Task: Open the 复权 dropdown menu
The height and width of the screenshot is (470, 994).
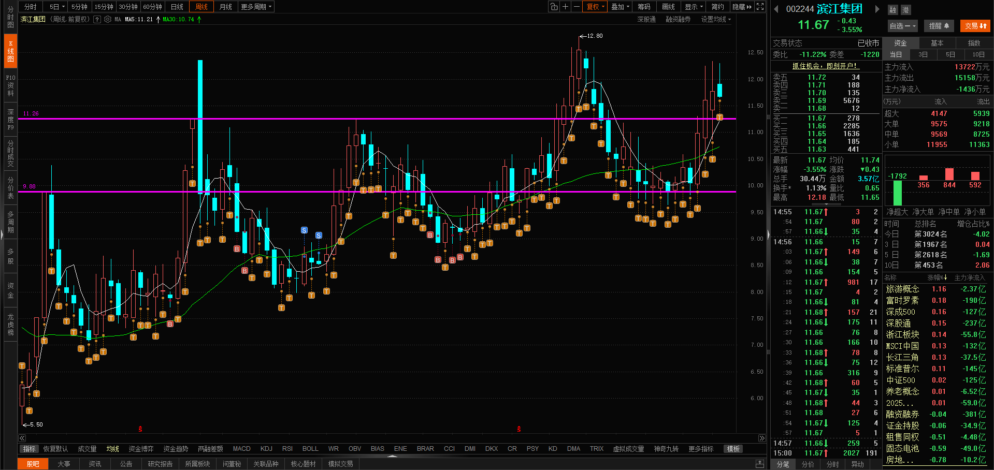Action: coord(595,7)
